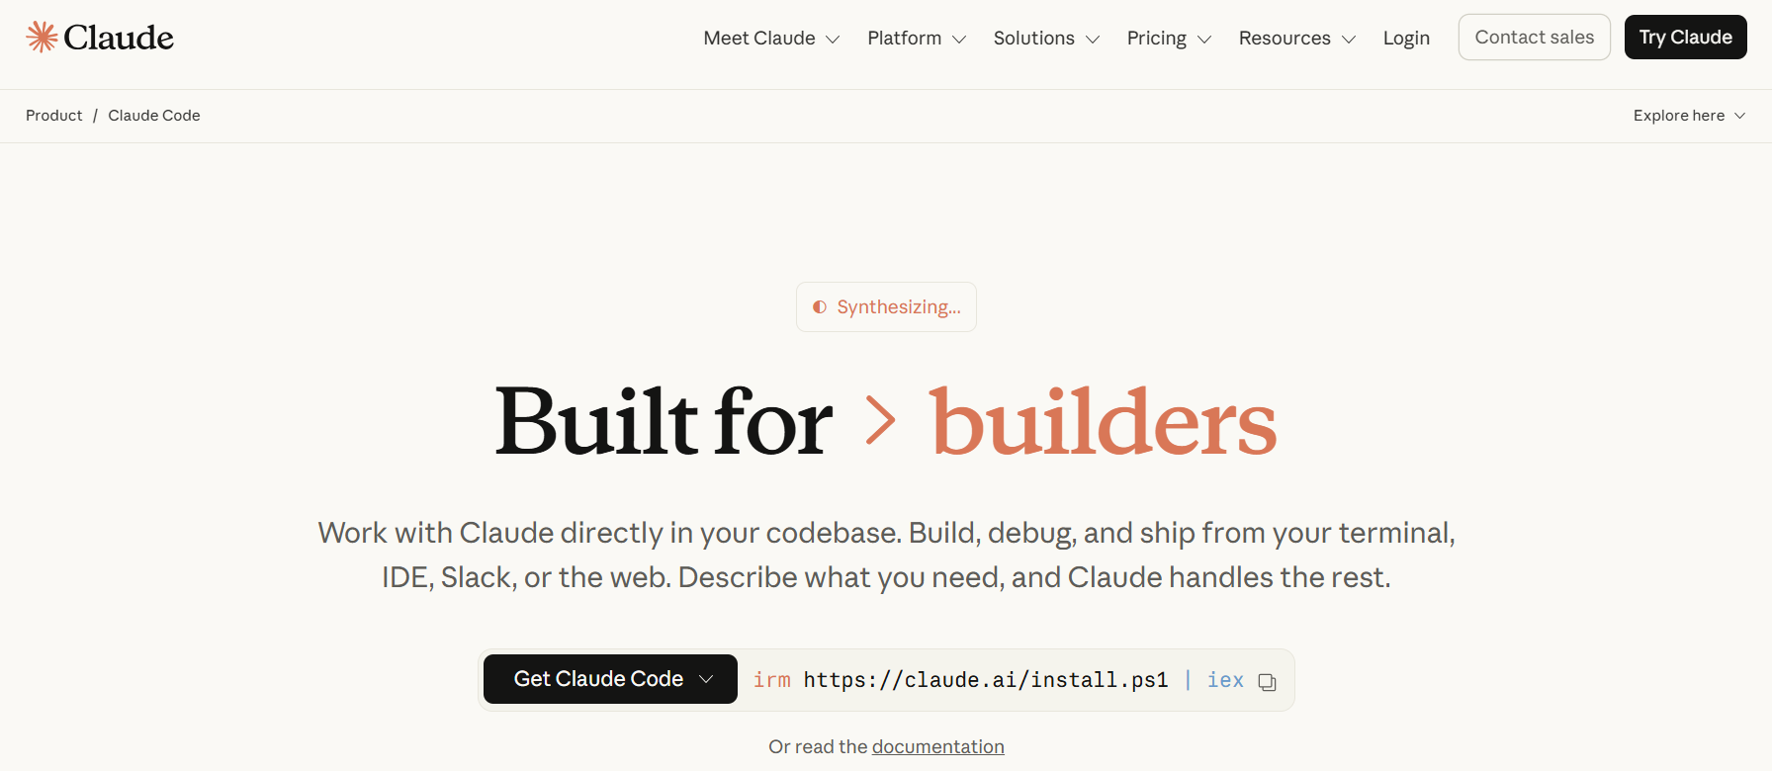1772x771 pixels.
Task: Open the Resources menu
Action: 1296,38
